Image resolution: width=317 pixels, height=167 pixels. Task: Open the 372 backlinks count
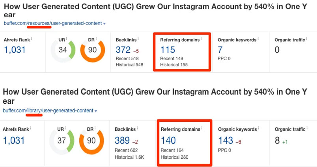pos(123,50)
